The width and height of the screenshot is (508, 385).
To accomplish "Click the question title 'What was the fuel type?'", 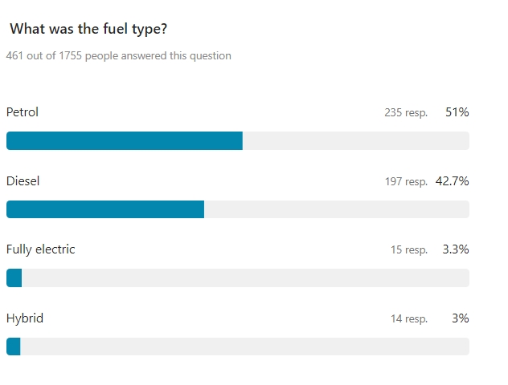I will tap(88, 29).
